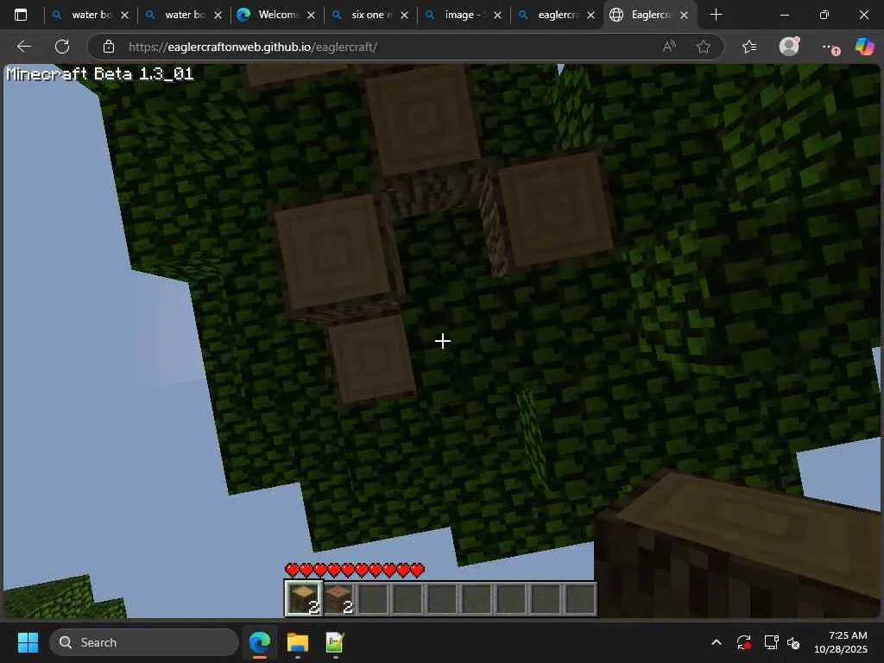This screenshot has width=884, height=663.
Task: Go back to previous page
Action: tap(23, 47)
